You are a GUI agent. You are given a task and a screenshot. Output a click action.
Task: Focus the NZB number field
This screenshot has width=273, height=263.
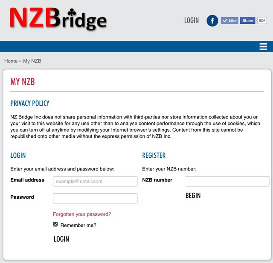click(227, 181)
